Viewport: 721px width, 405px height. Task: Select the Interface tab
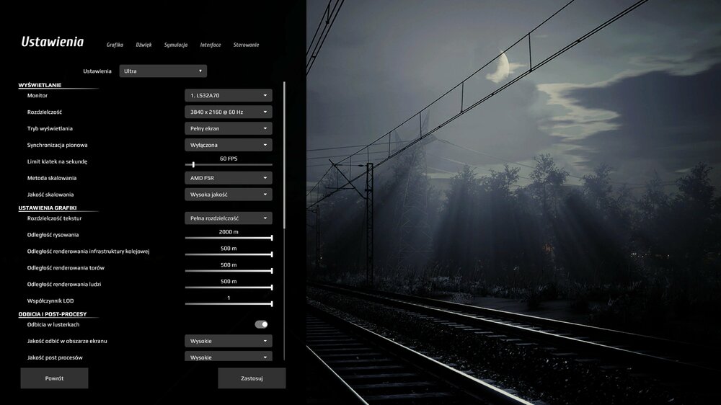(210, 45)
